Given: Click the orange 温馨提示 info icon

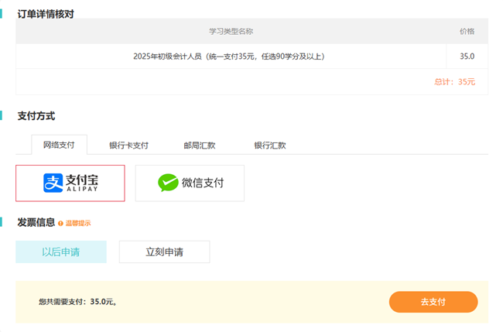Looking at the screenshot, I should coord(61,224).
